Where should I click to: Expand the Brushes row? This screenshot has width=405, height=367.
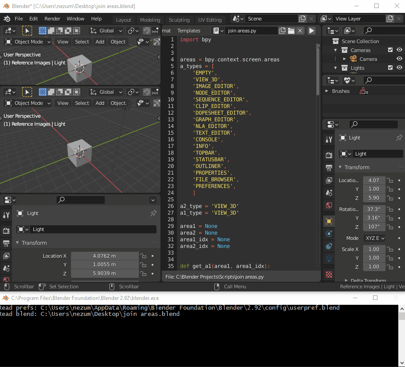326,91
